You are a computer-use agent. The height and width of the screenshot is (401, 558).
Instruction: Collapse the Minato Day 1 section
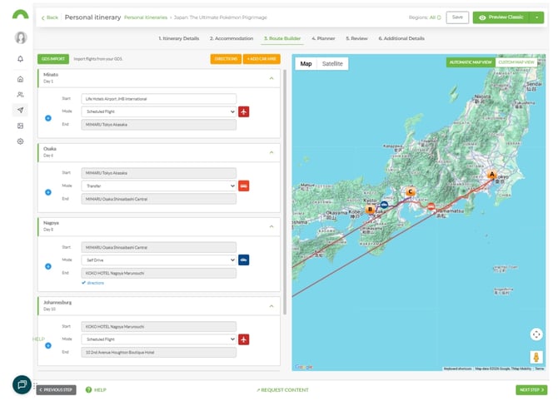point(272,78)
